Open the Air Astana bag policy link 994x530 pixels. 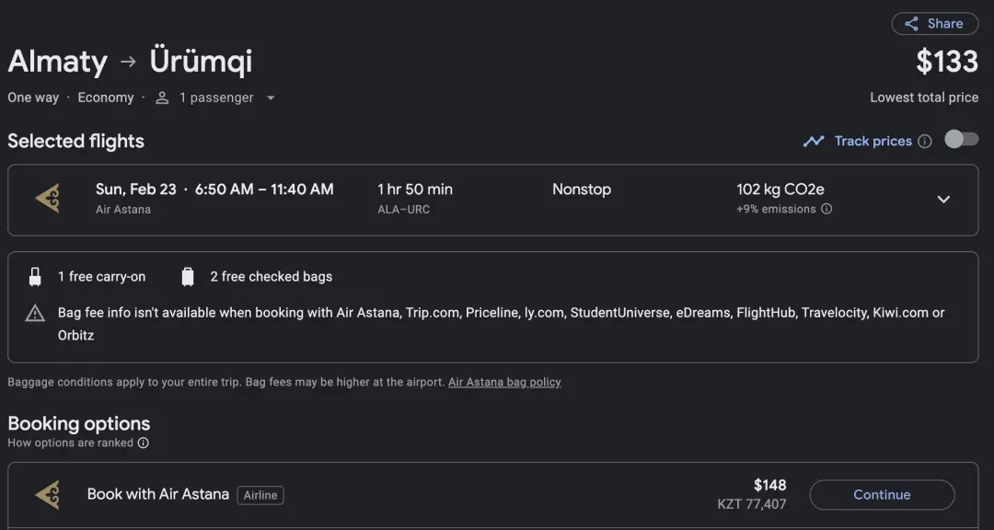[504, 382]
